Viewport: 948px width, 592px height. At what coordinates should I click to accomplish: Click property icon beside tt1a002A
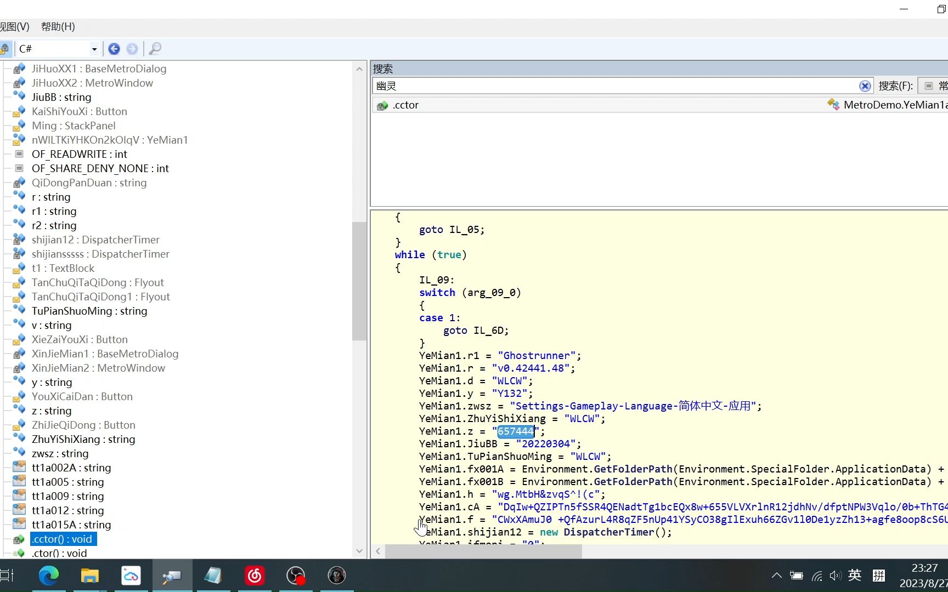click(19, 468)
